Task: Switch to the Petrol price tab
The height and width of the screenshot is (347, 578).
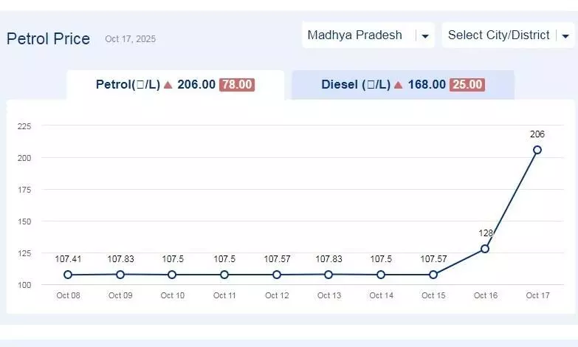Action: click(175, 85)
